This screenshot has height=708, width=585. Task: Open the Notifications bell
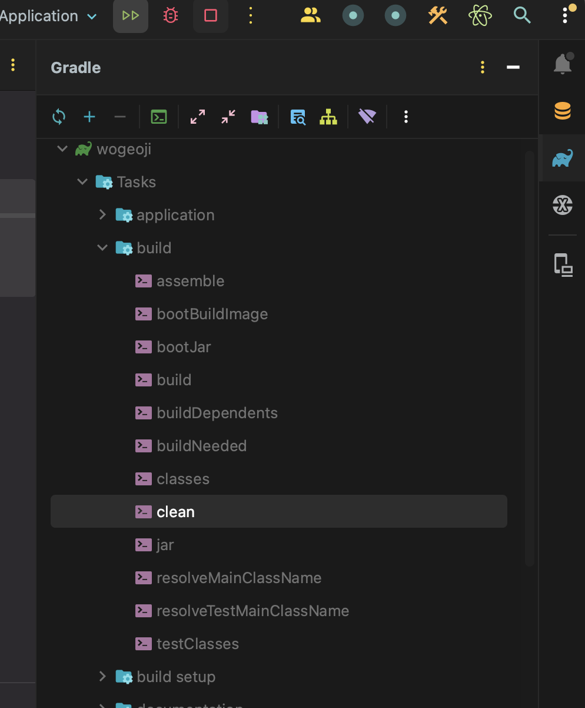pyautogui.click(x=563, y=64)
